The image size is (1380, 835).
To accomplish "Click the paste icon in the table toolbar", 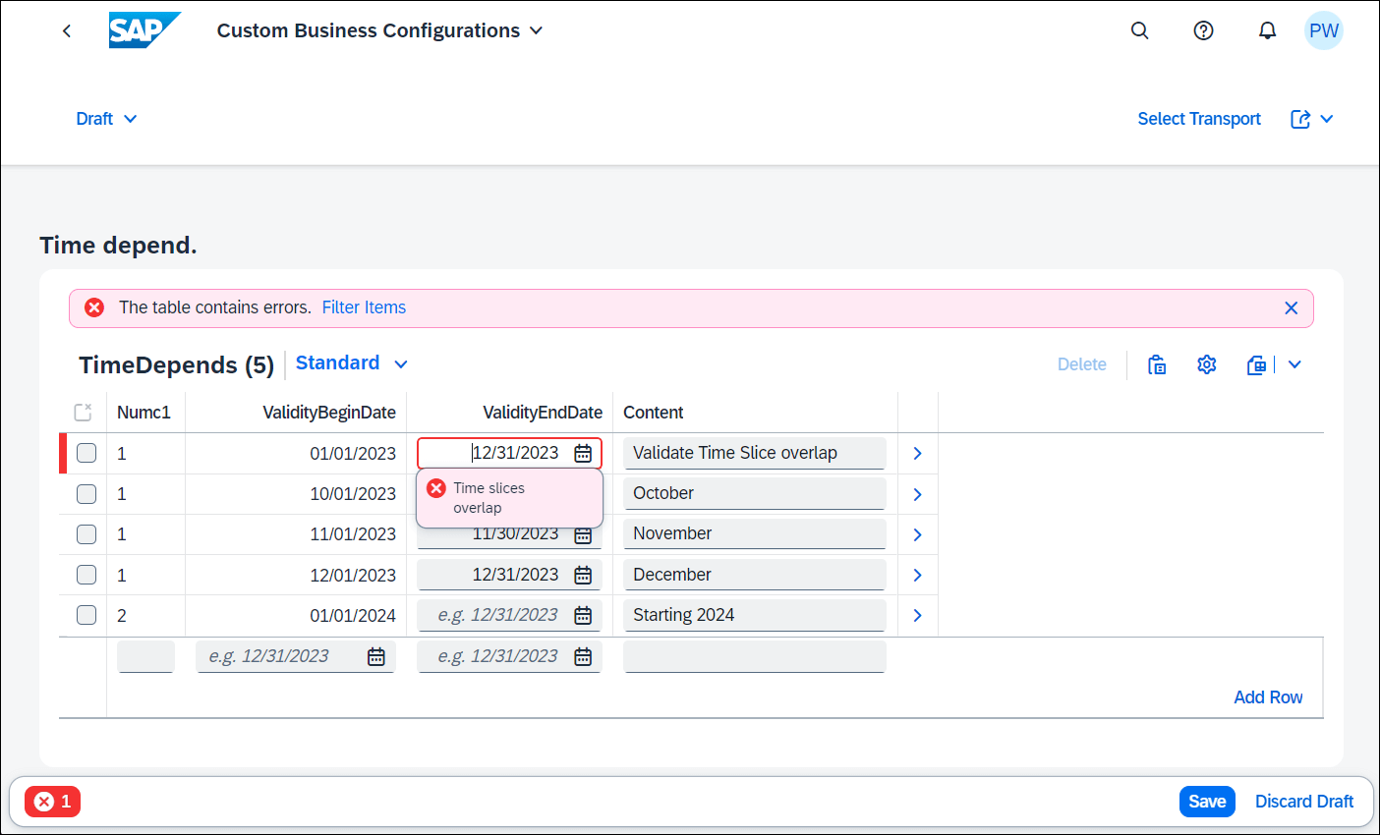I will pos(1157,364).
